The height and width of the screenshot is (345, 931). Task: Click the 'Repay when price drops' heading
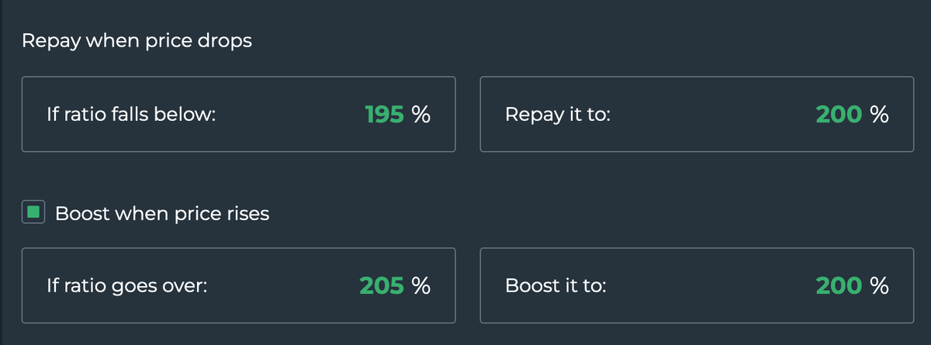tap(137, 40)
